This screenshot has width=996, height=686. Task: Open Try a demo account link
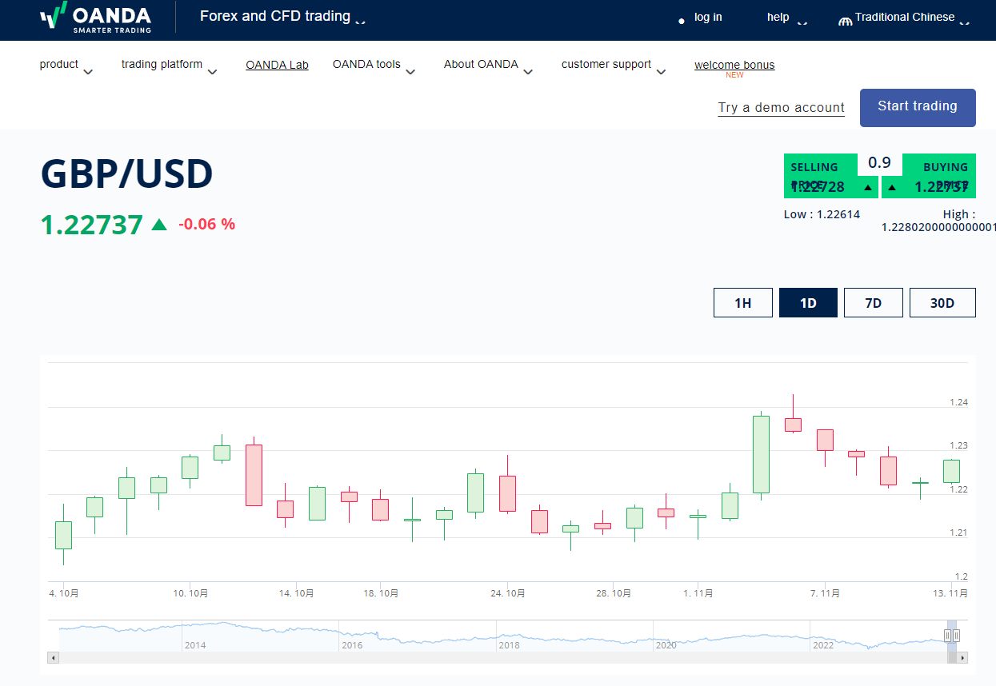tap(781, 107)
